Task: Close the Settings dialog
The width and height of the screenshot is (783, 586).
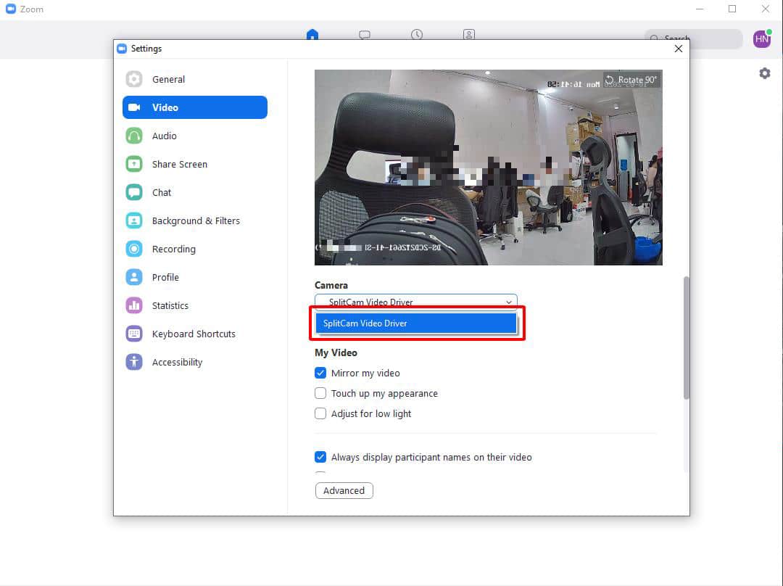Action: point(678,49)
